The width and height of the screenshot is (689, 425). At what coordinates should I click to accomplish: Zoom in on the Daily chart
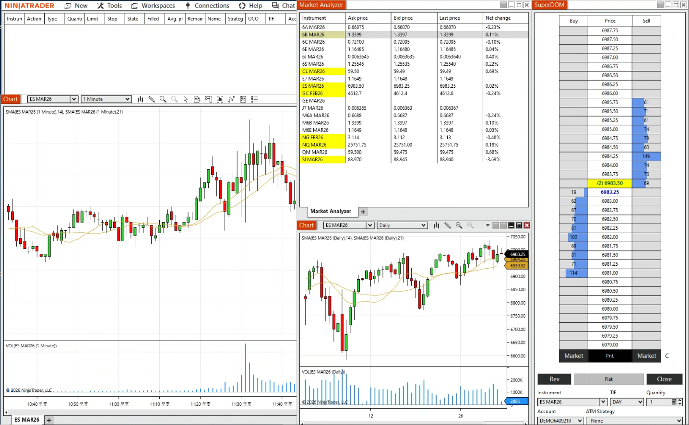[459, 225]
